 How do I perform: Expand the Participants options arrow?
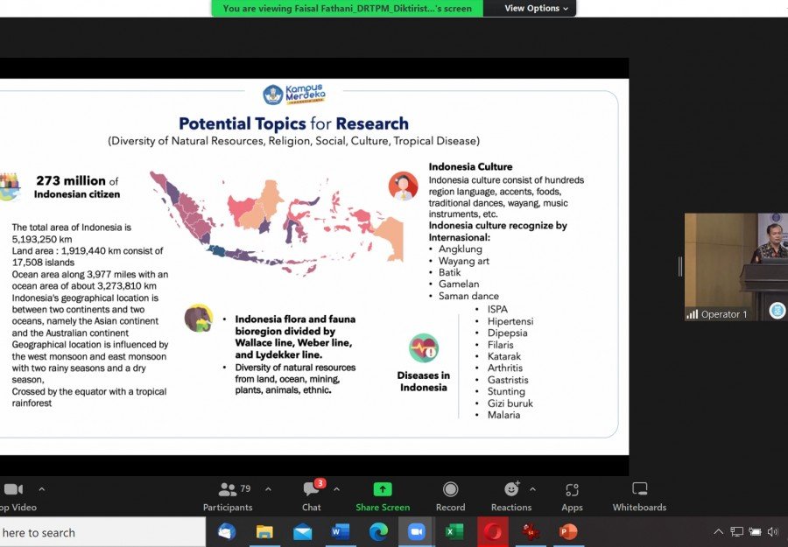coord(268,489)
